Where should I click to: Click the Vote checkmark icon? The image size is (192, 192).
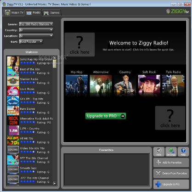click(159, 152)
